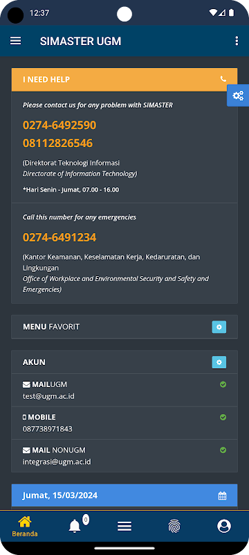Viewport: 249px width, 555px height.
Task: Select the Beranda home tab
Action: tap(25, 527)
